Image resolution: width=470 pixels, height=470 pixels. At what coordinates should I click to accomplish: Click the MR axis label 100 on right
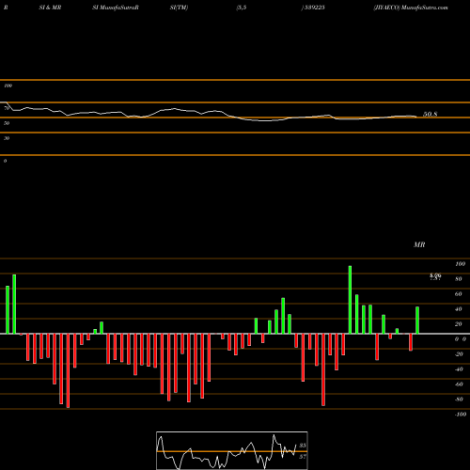(460, 264)
